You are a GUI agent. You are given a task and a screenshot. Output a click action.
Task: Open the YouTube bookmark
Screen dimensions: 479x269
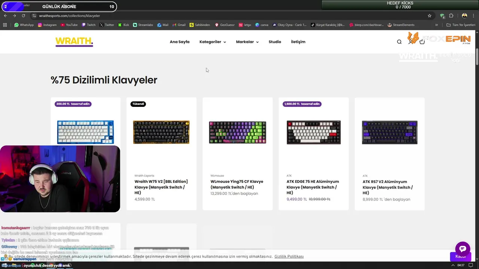69,25
